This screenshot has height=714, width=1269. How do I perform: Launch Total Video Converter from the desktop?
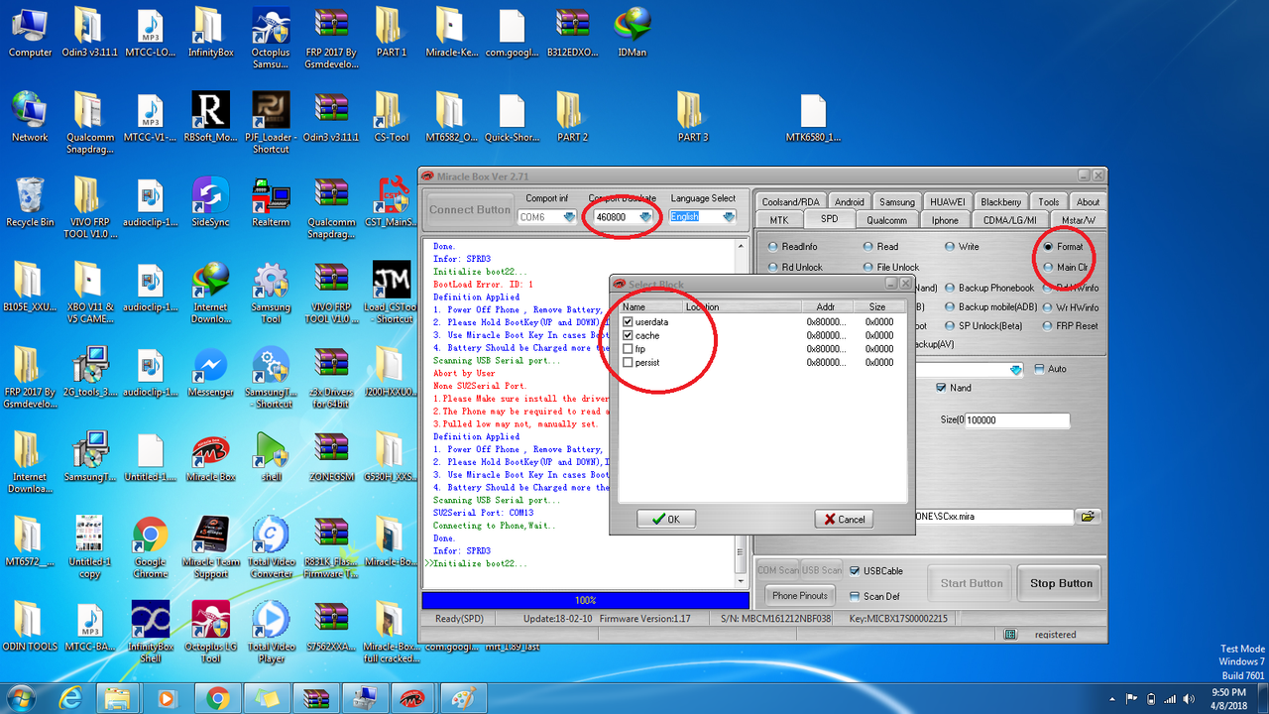tap(271, 548)
